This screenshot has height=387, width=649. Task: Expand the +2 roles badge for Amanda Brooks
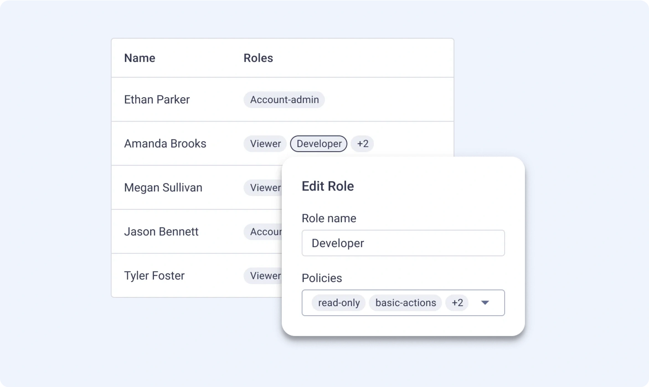(362, 144)
